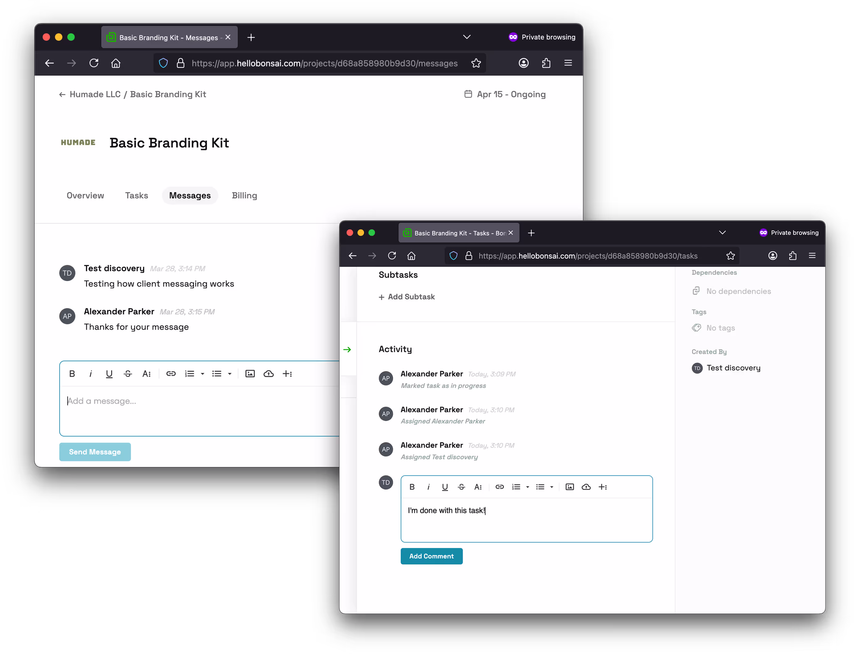
Task: Go back in the Messages browser window
Action: tap(49, 63)
